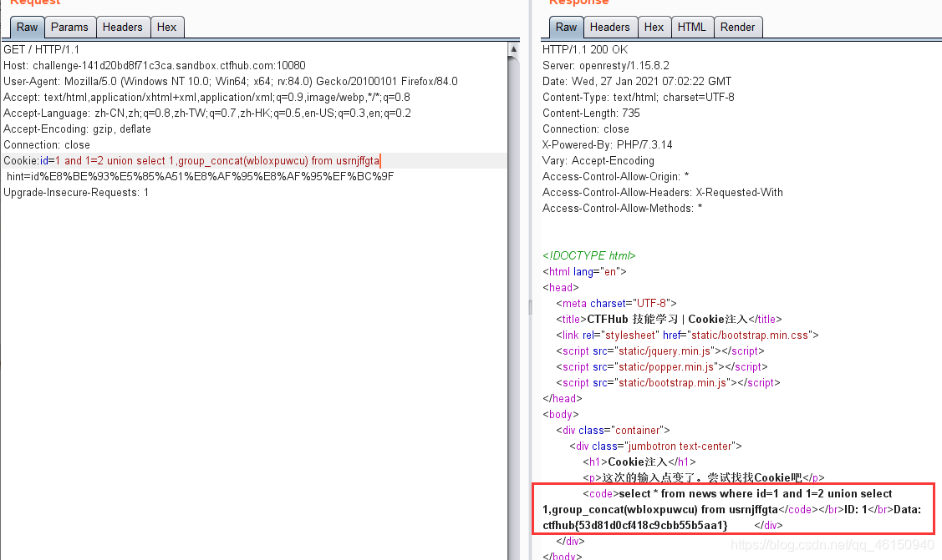Switch to the Render tab in the Response panel

(738, 27)
